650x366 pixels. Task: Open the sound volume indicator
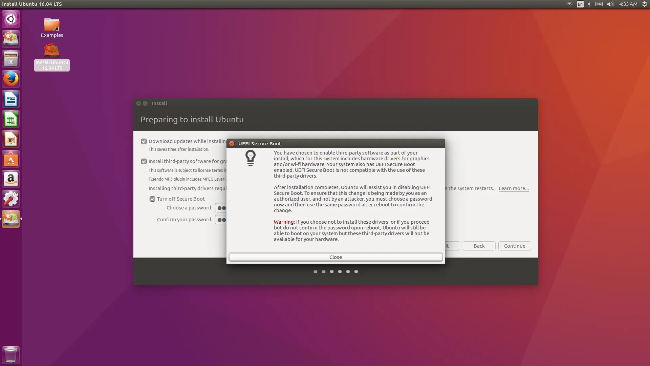[610, 4]
